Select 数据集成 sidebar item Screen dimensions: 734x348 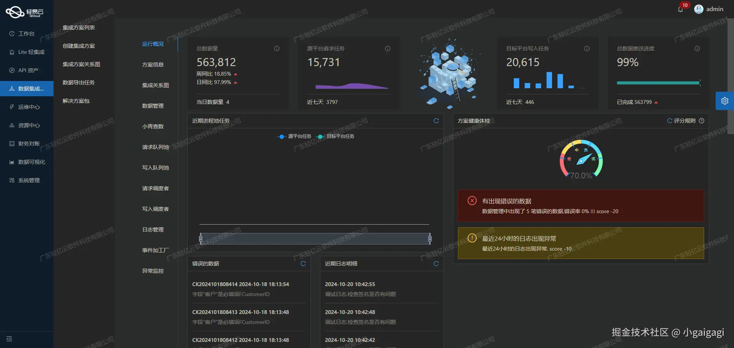[x=27, y=89]
